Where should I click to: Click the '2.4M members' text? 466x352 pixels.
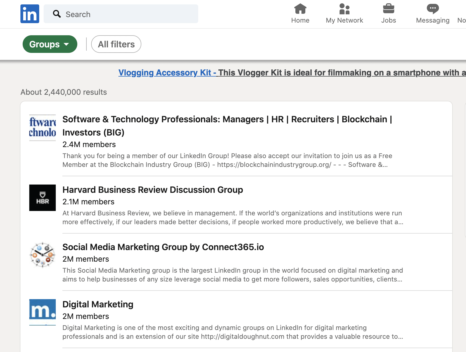(89, 144)
